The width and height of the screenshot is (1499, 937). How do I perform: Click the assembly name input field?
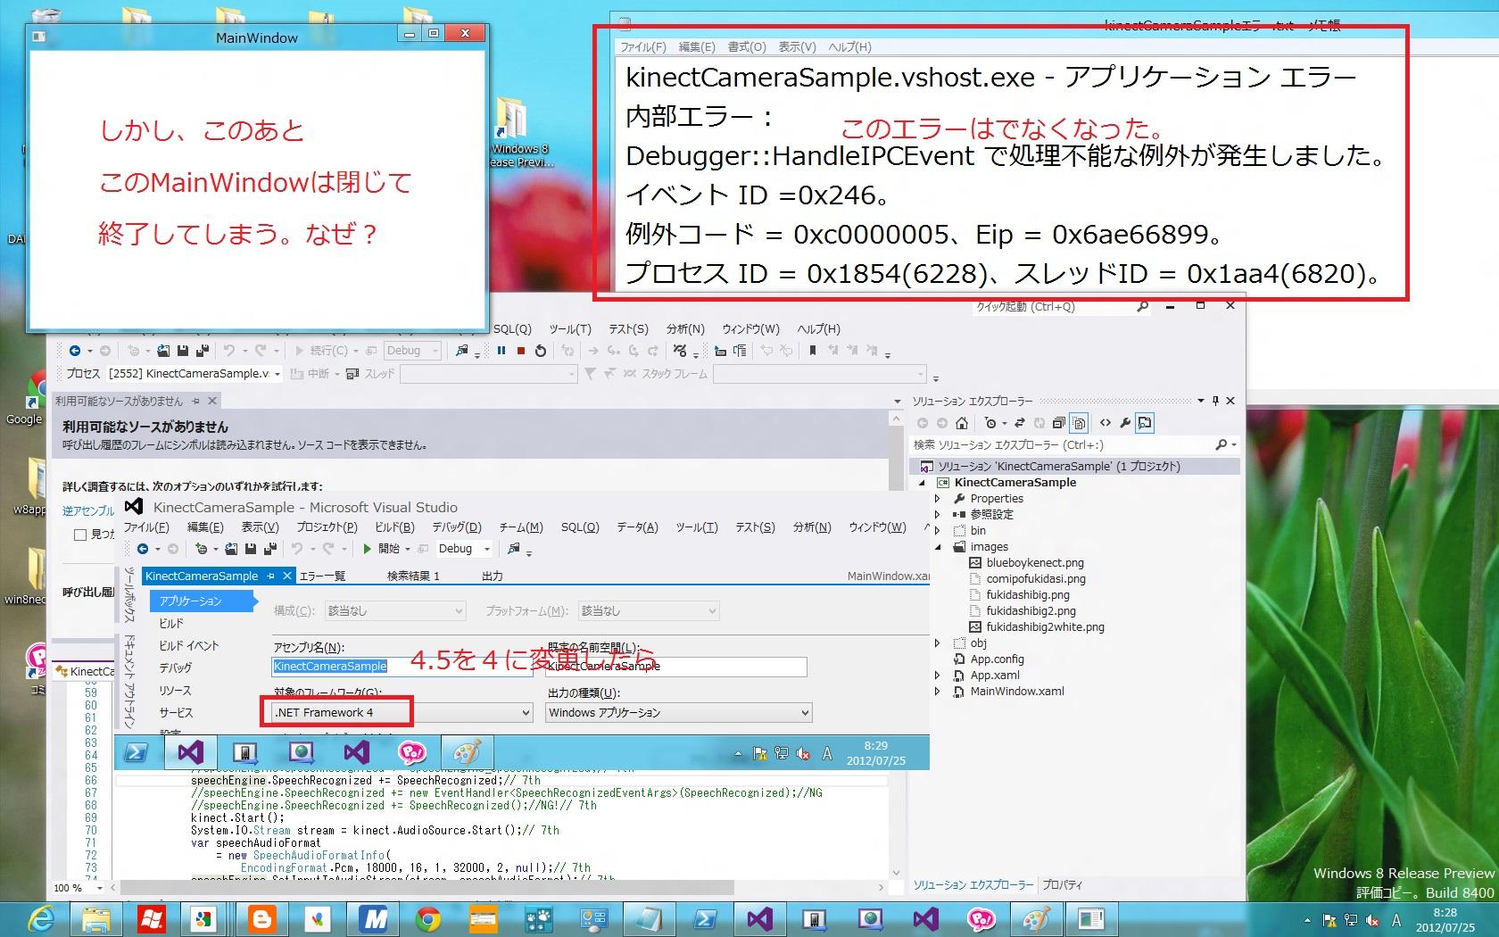click(402, 666)
